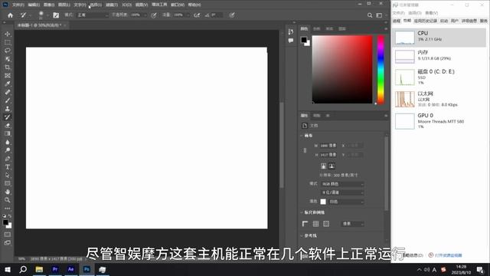Select the Rectangular Marquee tool

pyautogui.click(x=8, y=42)
